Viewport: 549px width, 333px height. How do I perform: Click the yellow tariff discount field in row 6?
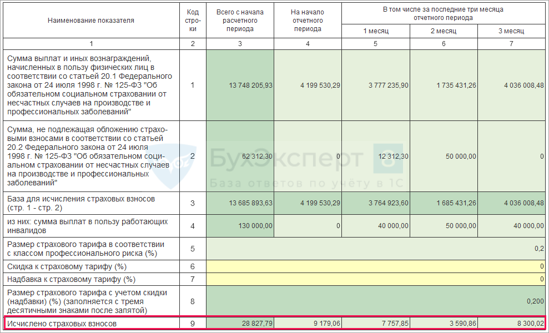click(x=376, y=267)
